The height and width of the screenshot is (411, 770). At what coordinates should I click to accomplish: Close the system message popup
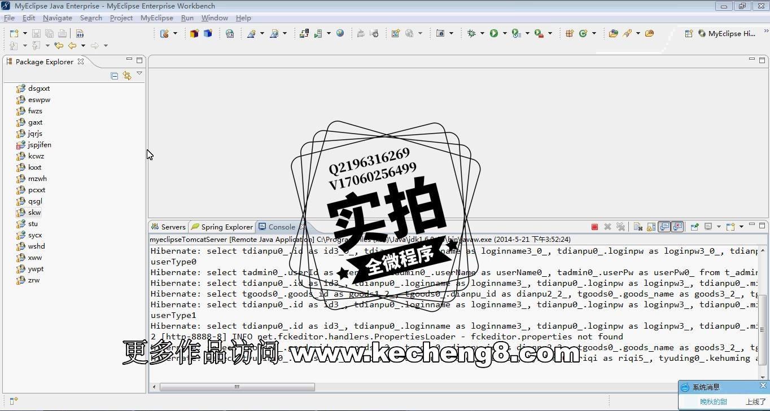[763, 386]
